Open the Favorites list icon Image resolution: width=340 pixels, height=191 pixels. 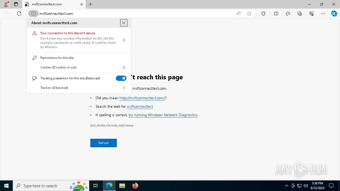coord(288,14)
